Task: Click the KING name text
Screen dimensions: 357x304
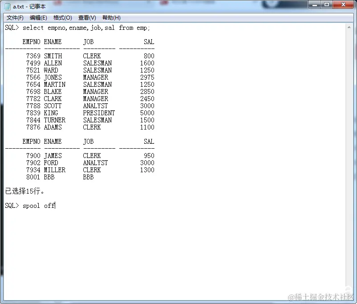Action: tap(51, 113)
